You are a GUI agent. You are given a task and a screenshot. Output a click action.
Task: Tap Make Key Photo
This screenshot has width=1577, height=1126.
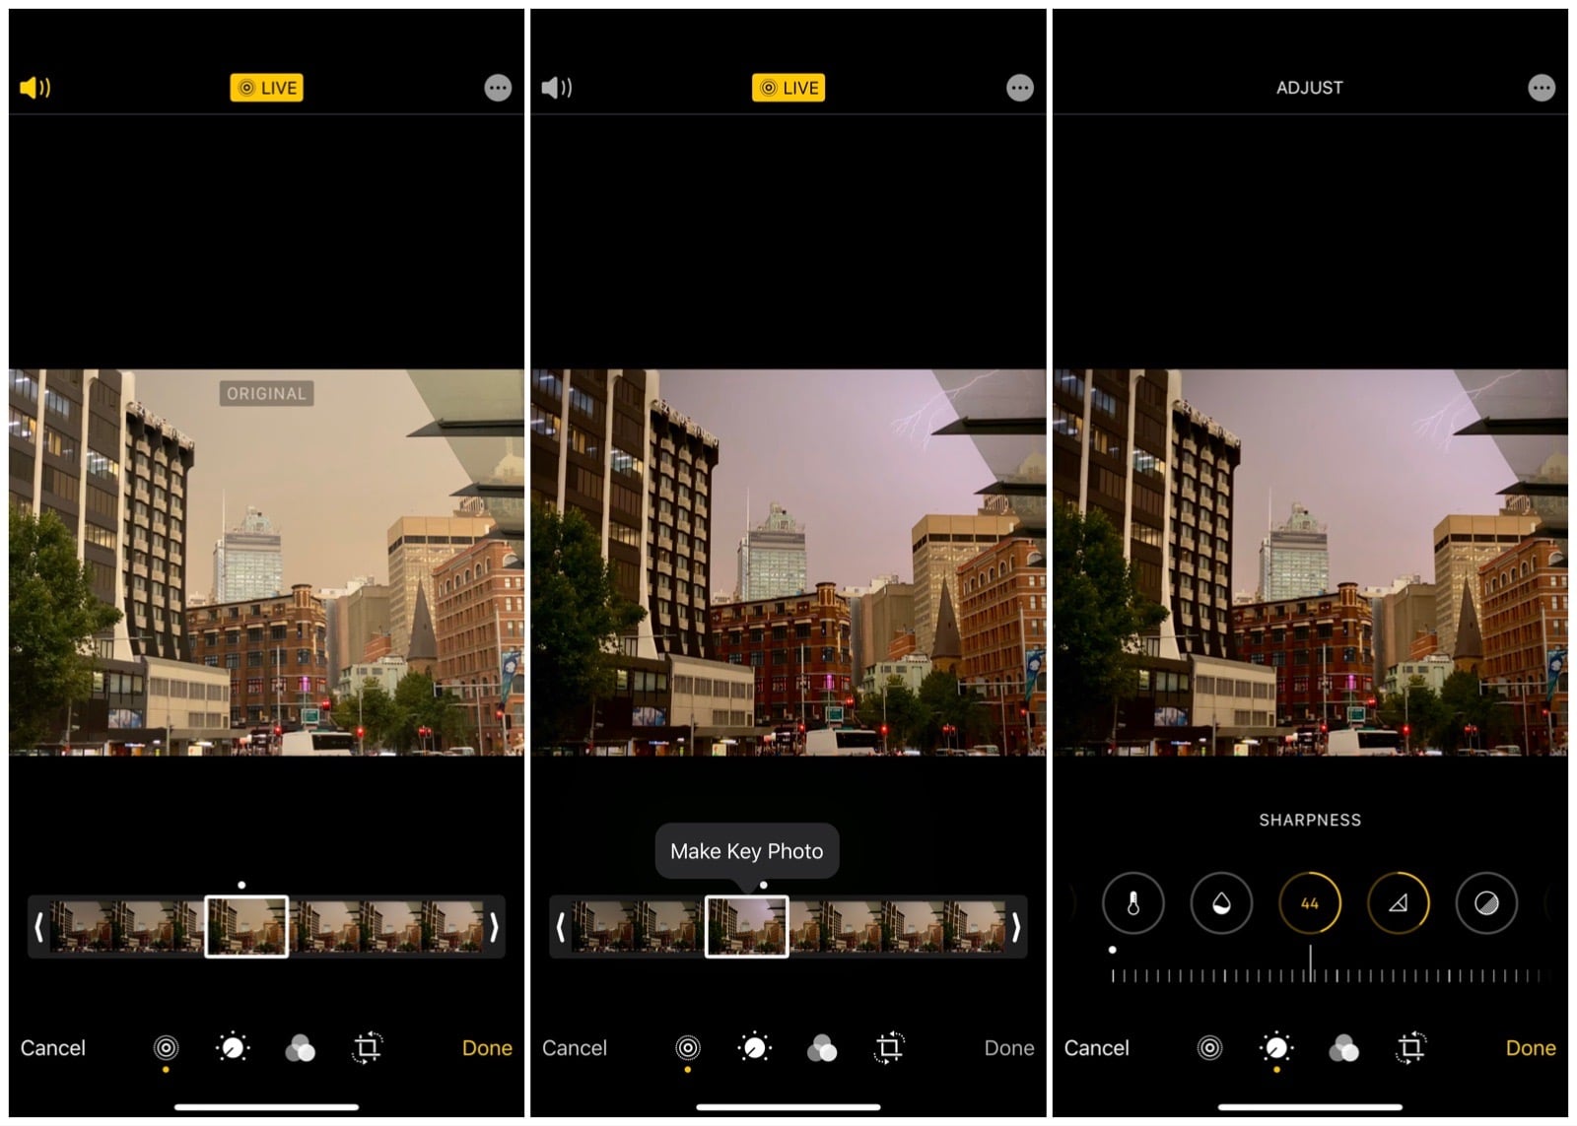point(747,850)
